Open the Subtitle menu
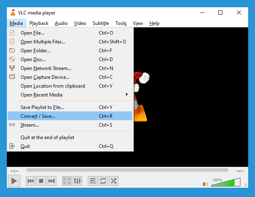 pos(101,23)
